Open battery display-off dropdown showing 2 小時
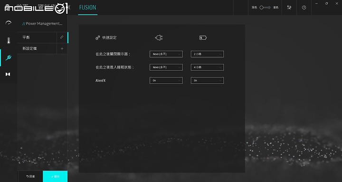The image size is (342, 182). click(x=207, y=54)
